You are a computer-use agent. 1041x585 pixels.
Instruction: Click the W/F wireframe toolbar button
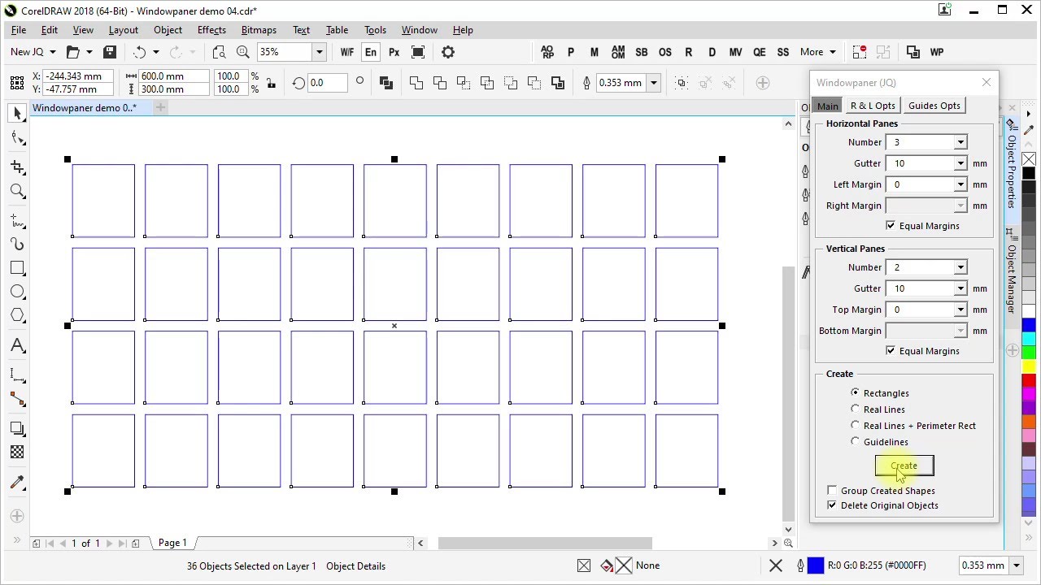tap(347, 52)
